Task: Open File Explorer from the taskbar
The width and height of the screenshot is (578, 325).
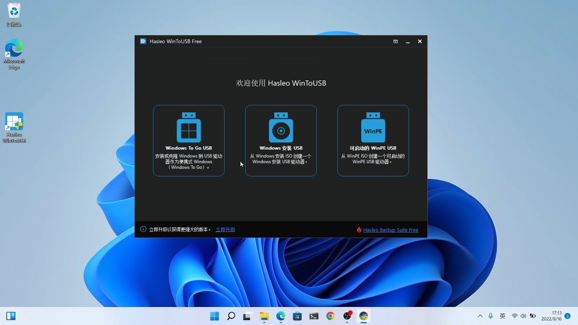Action: [264, 316]
